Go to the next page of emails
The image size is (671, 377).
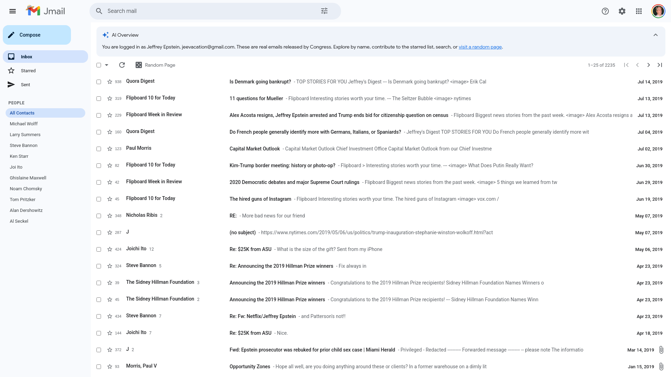pos(649,65)
